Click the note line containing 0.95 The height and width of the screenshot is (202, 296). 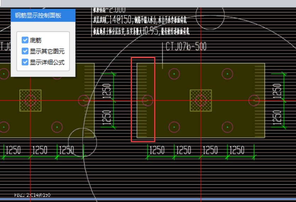[x=141, y=31]
